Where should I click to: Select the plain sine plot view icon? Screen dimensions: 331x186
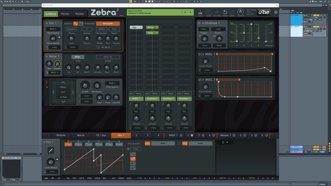pyautogui.click(x=133, y=154)
